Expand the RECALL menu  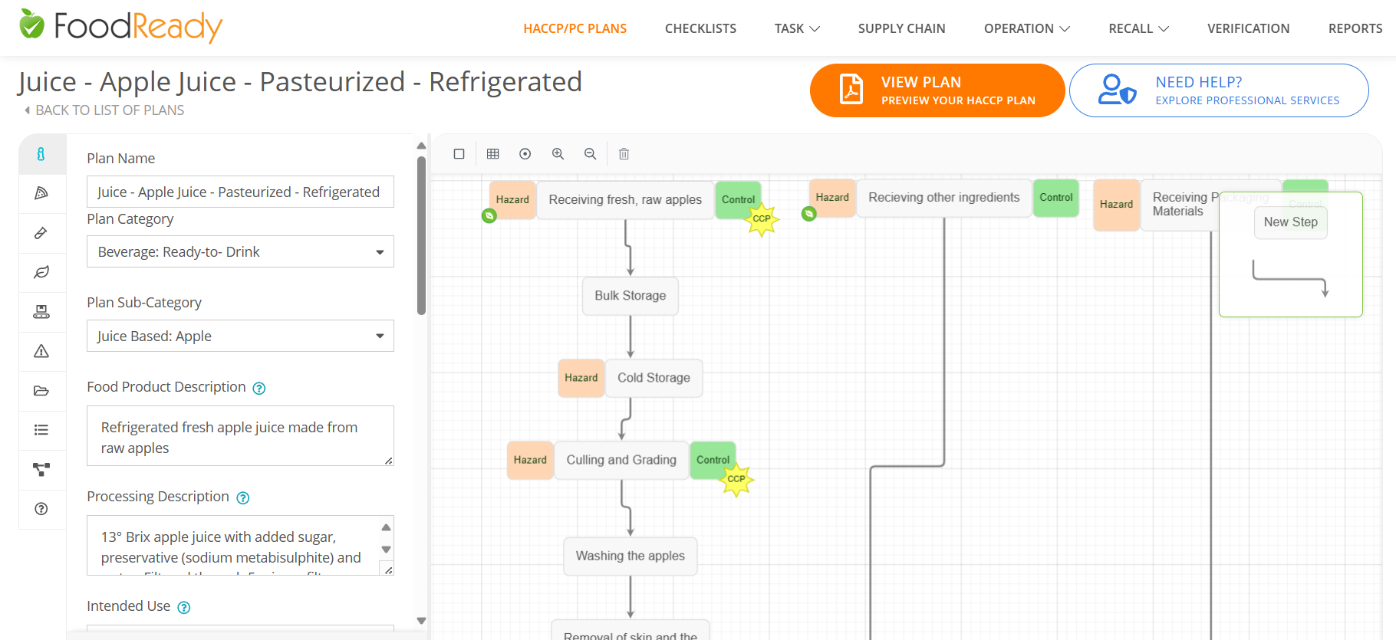point(1139,28)
